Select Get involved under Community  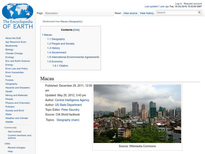click(14, 131)
